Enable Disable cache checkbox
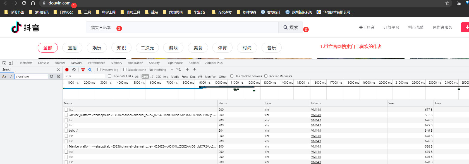 coord(125,70)
